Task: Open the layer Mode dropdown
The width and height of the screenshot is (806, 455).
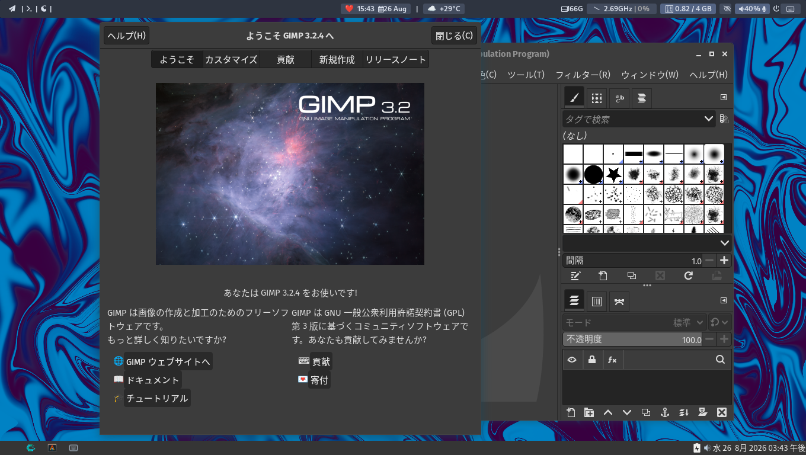Action: (x=634, y=322)
